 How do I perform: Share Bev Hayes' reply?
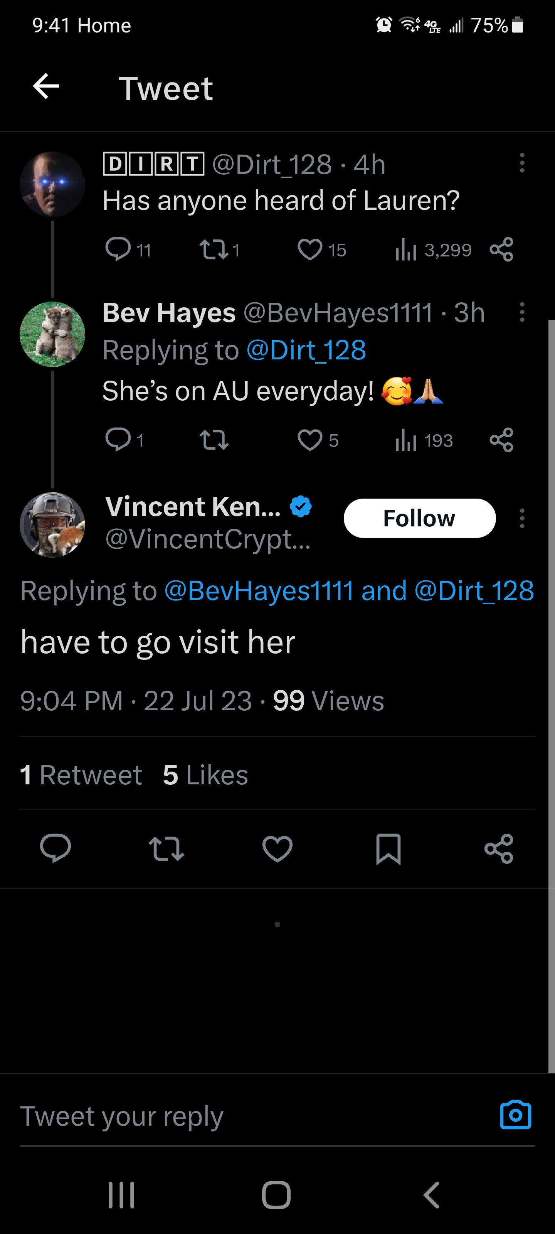tap(501, 440)
